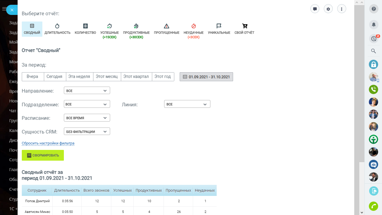This screenshot has height=215, width=382.
Task: Open the Линия dropdown
Action: coord(187,104)
